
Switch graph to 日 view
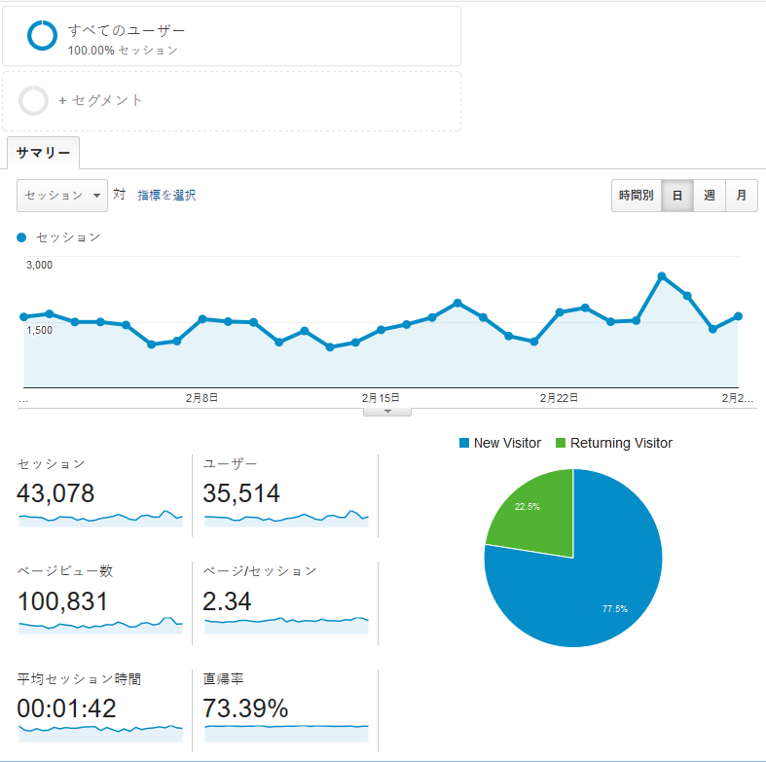[677, 196]
